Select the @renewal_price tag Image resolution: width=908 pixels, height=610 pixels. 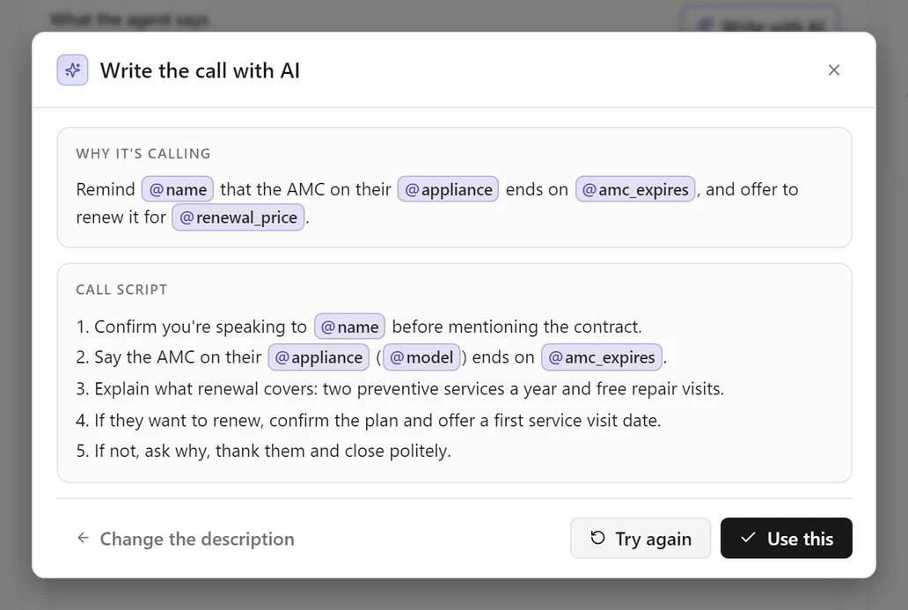coord(238,217)
